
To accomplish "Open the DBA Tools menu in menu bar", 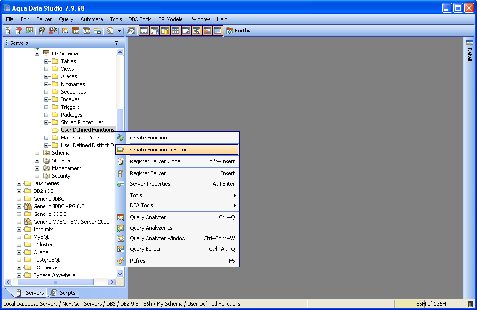I will (140, 19).
